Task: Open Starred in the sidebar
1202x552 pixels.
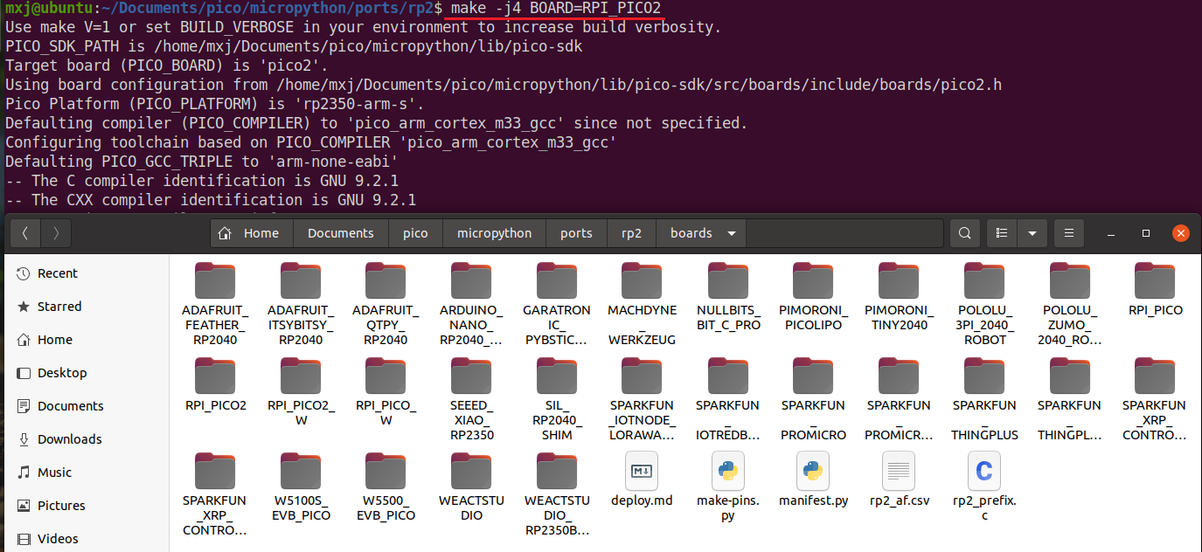Action: coord(85,307)
